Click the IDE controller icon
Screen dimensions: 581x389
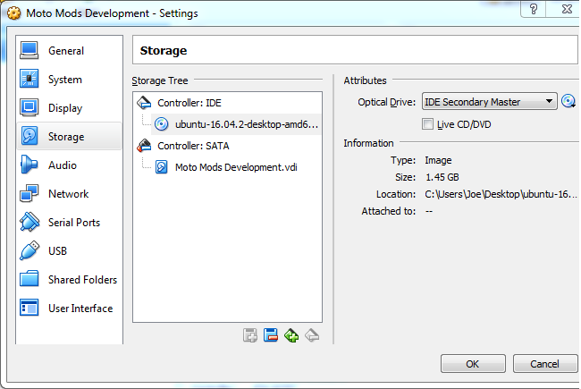(x=144, y=103)
